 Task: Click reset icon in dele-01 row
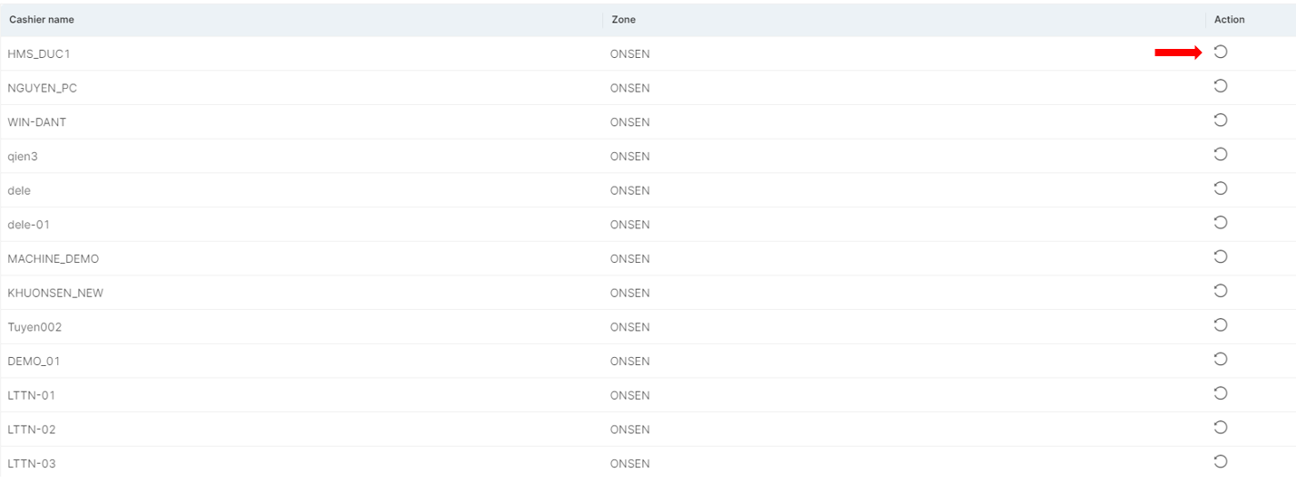click(1220, 223)
